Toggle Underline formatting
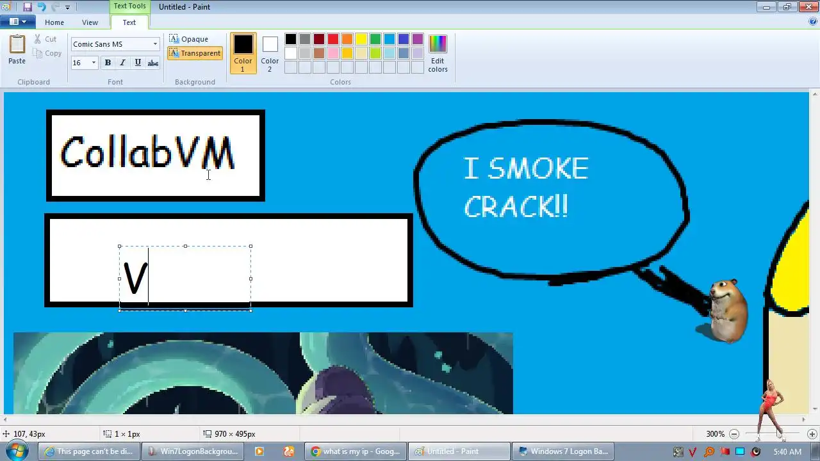Viewport: 820px width, 461px height. tap(138, 63)
